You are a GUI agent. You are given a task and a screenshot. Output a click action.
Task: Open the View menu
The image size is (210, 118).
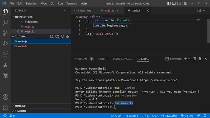[x=44, y=4]
